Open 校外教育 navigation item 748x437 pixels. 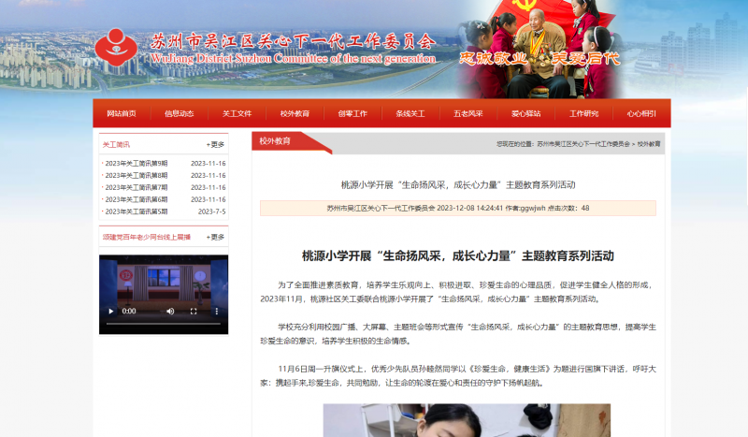tap(295, 113)
